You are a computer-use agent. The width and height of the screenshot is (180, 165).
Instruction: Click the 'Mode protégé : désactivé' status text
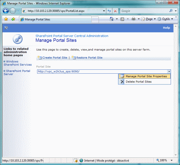point(113,160)
